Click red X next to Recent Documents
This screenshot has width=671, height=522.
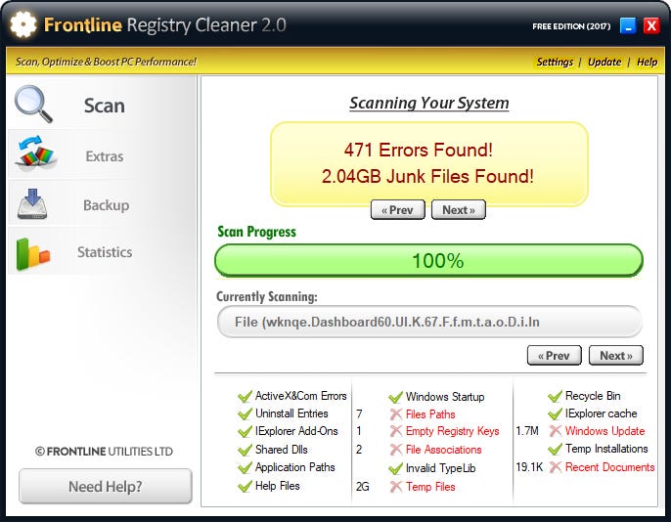[555, 467]
